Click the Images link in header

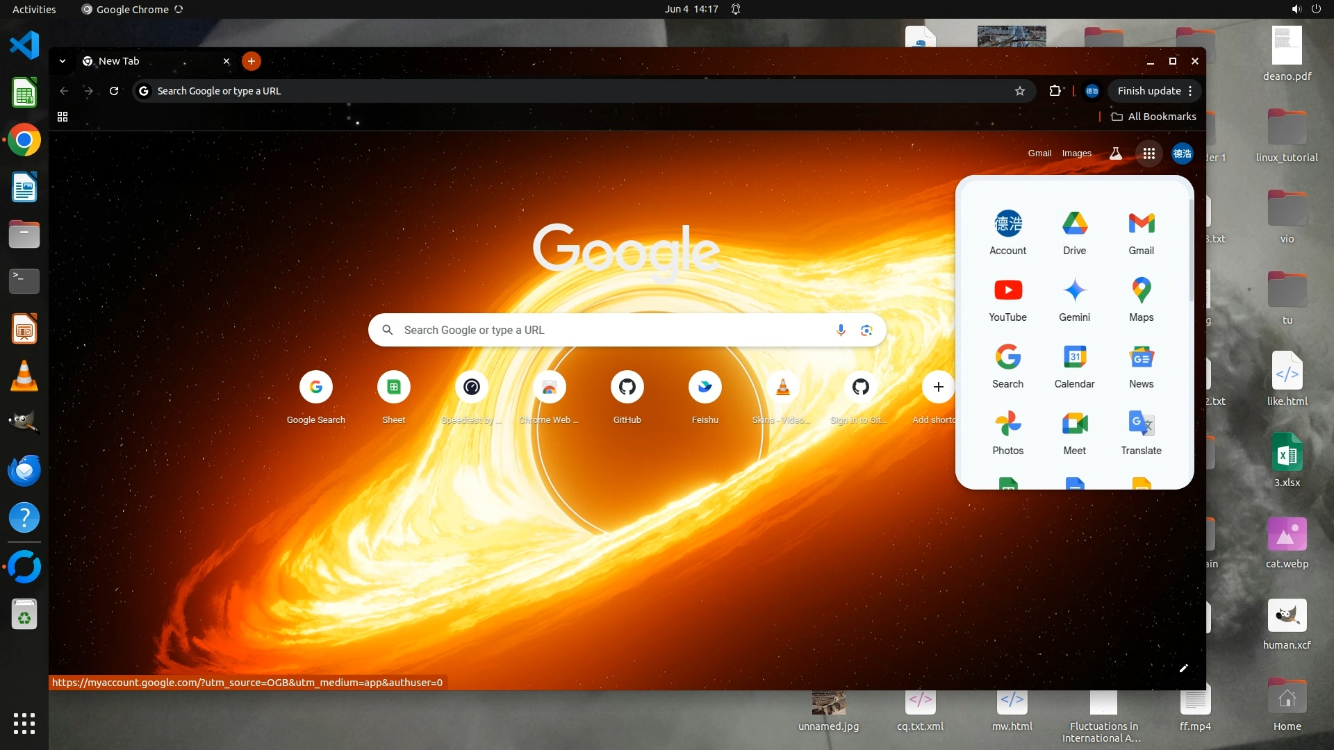click(1076, 153)
